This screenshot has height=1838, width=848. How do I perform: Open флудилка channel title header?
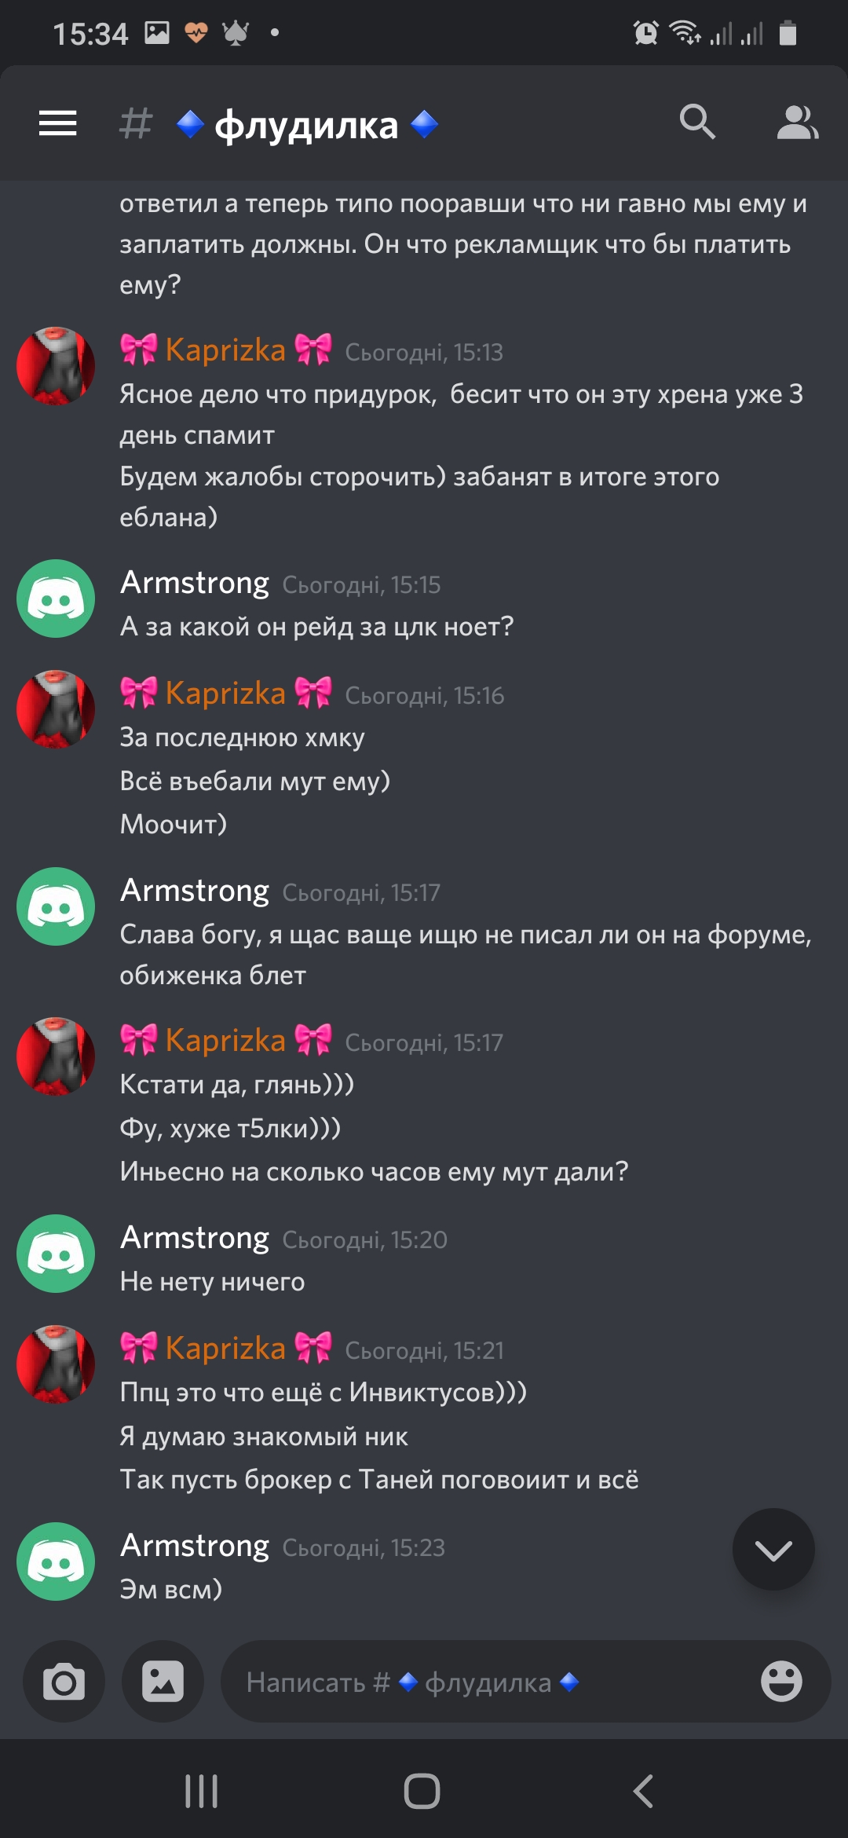point(306,124)
